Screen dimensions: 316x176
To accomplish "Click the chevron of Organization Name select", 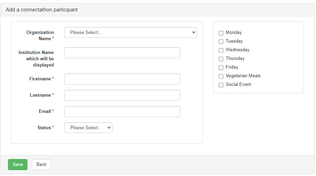I will tap(194, 32).
